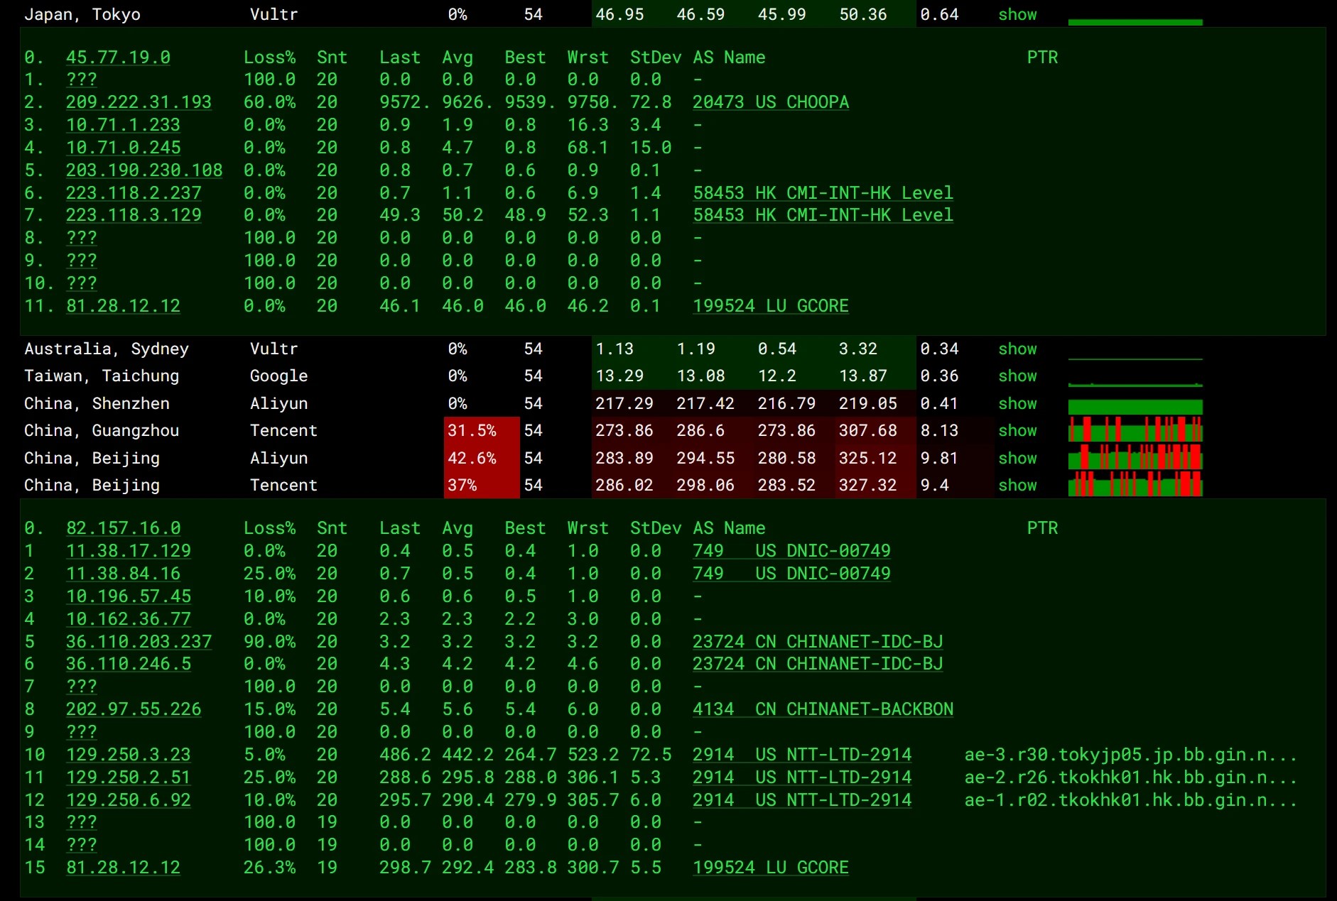This screenshot has width=1337, height=901.
Task: Collapse the Japan, Tokyo Vultr trace table
Action: pos(1017,14)
